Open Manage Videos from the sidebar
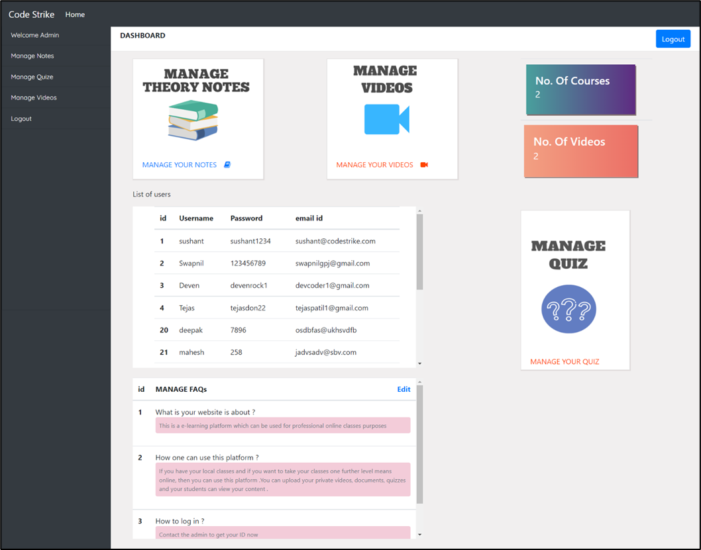This screenshot has height=550, width=701. [33, 97]
